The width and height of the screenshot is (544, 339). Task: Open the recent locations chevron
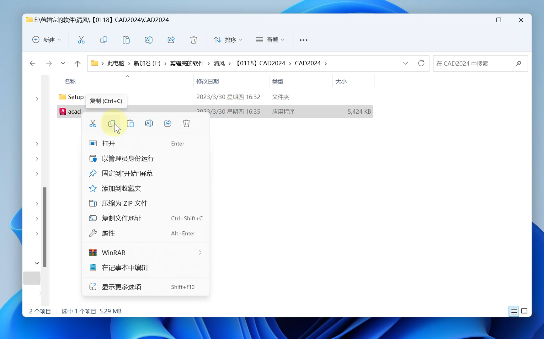(x=63, y=63)
